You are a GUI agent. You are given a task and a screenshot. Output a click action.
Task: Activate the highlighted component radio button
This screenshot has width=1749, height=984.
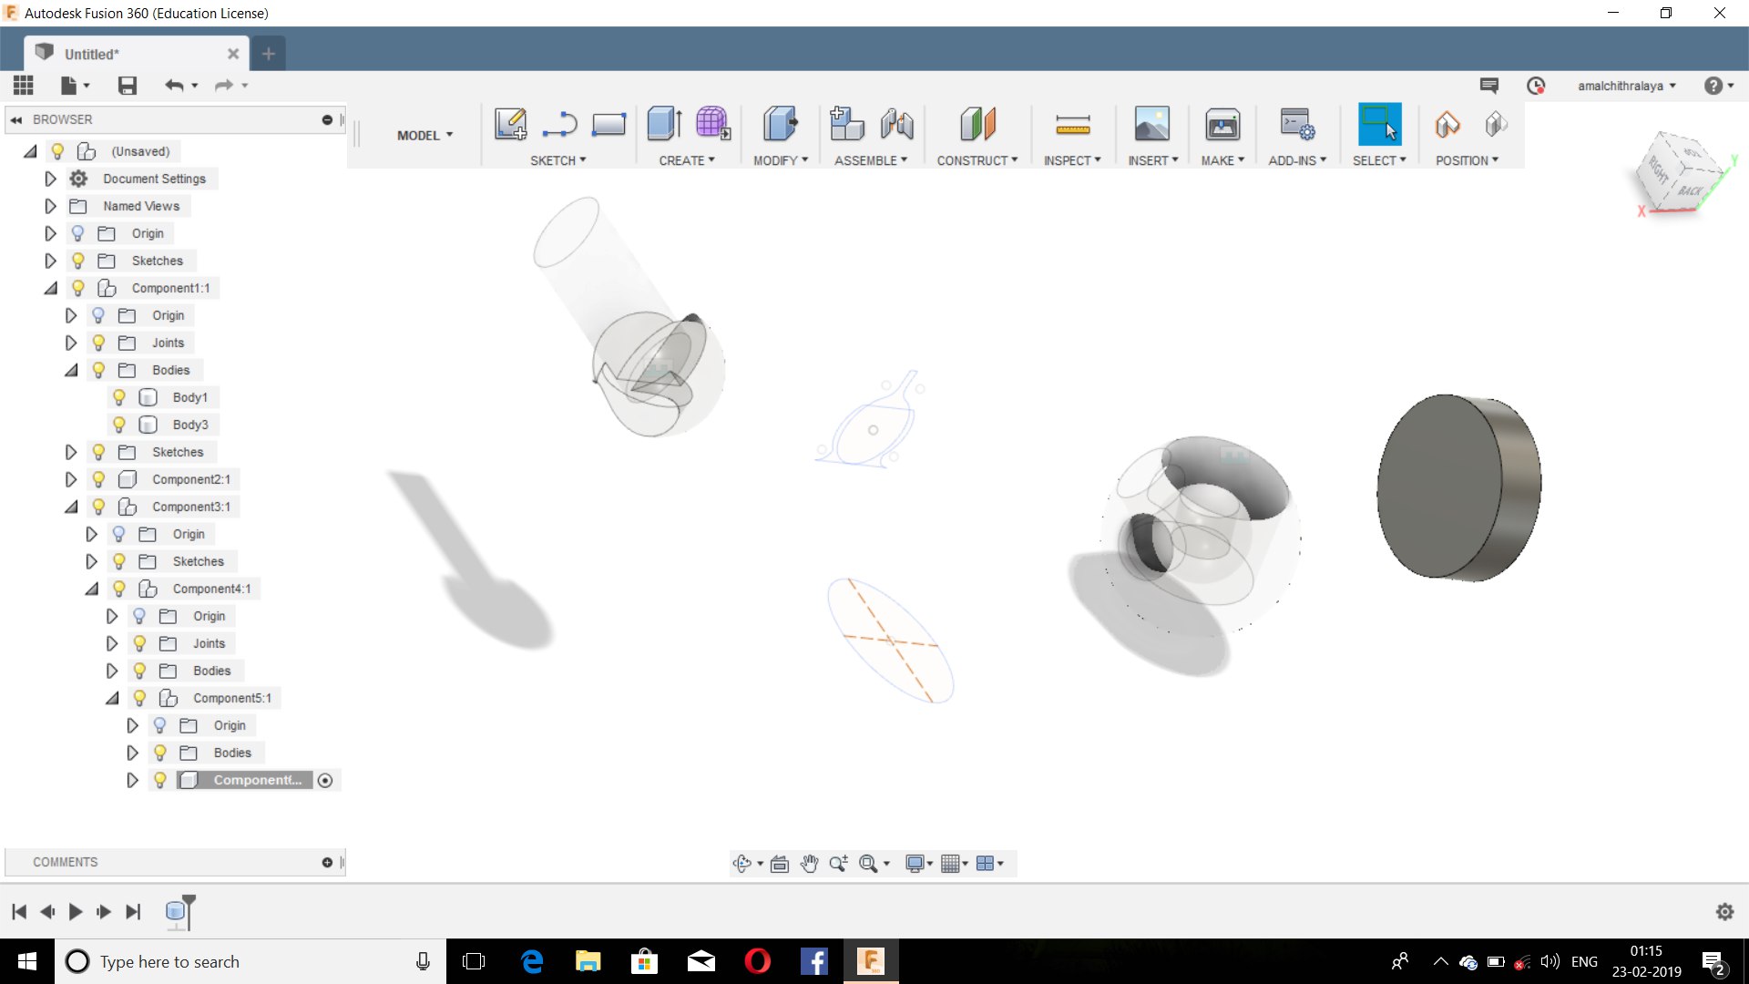[325, 781]
